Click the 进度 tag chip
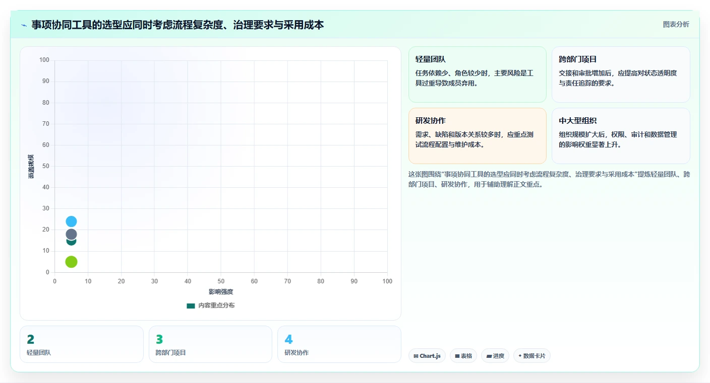 [x=495, y=356]
